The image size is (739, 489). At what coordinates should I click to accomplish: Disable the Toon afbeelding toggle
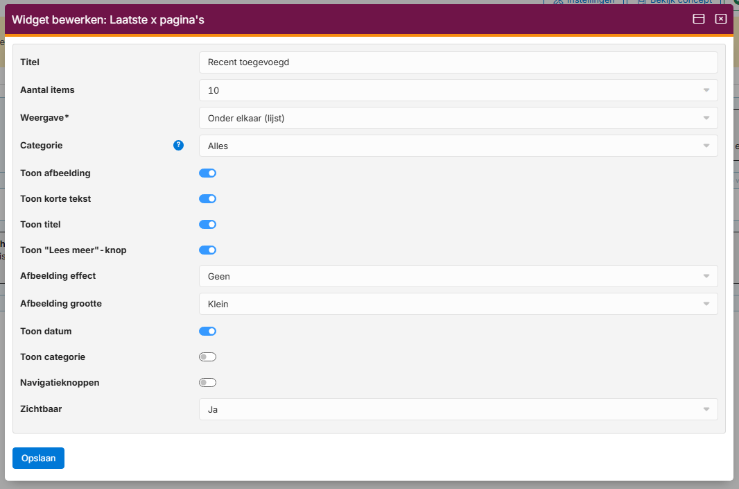click(x=207, y=173)
